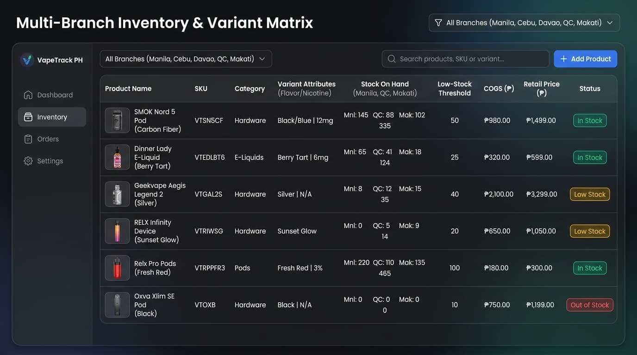Click the Category column header
Screen dimensions: 637x355
pos(250,89)
